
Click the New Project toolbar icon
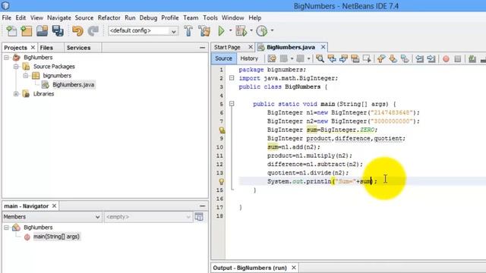tap(27, 30)
